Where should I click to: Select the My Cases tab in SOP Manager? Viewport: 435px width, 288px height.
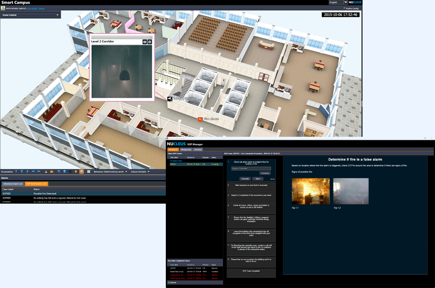(173, 149)
